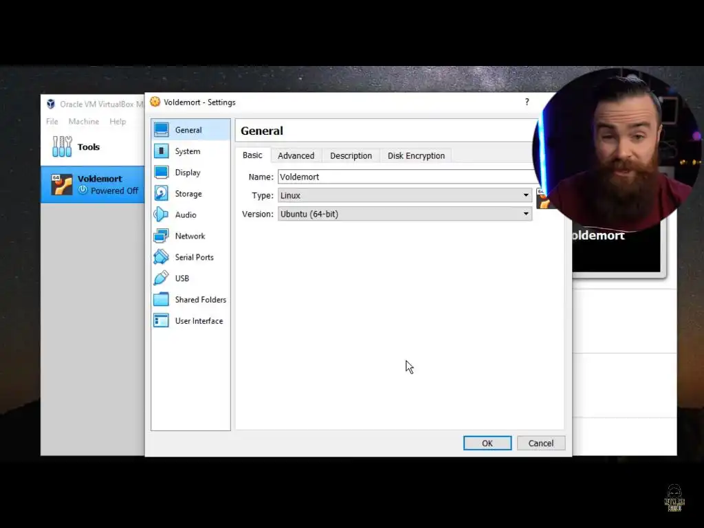The image size is (704, 528).
Task: Select the General settings icon
Action: [x=161, y=130]
